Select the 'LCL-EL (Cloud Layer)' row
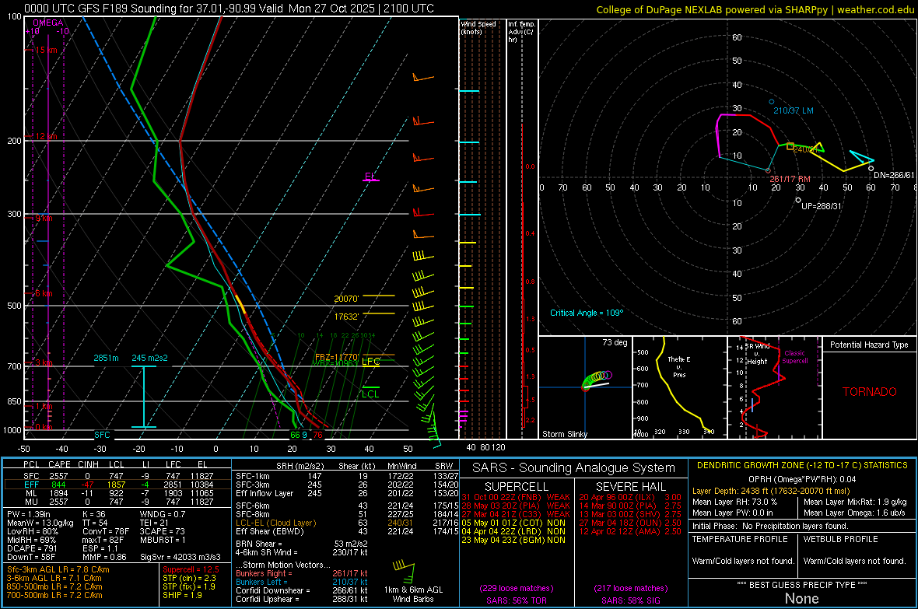 click(x=345, y=523)
